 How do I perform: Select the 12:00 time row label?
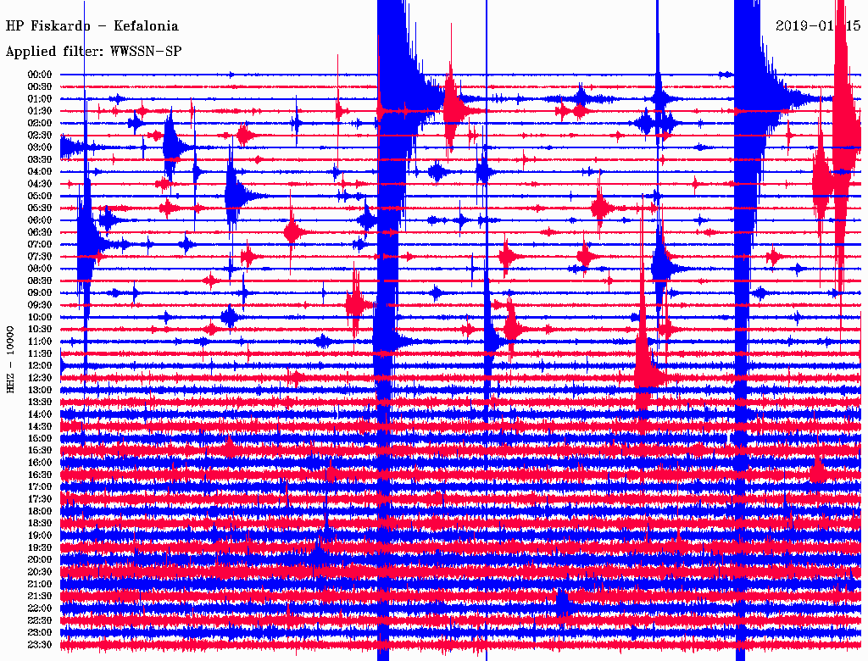40,365
